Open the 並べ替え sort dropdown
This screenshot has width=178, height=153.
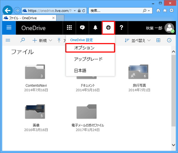pyautogui.click(x=138, y=40)
